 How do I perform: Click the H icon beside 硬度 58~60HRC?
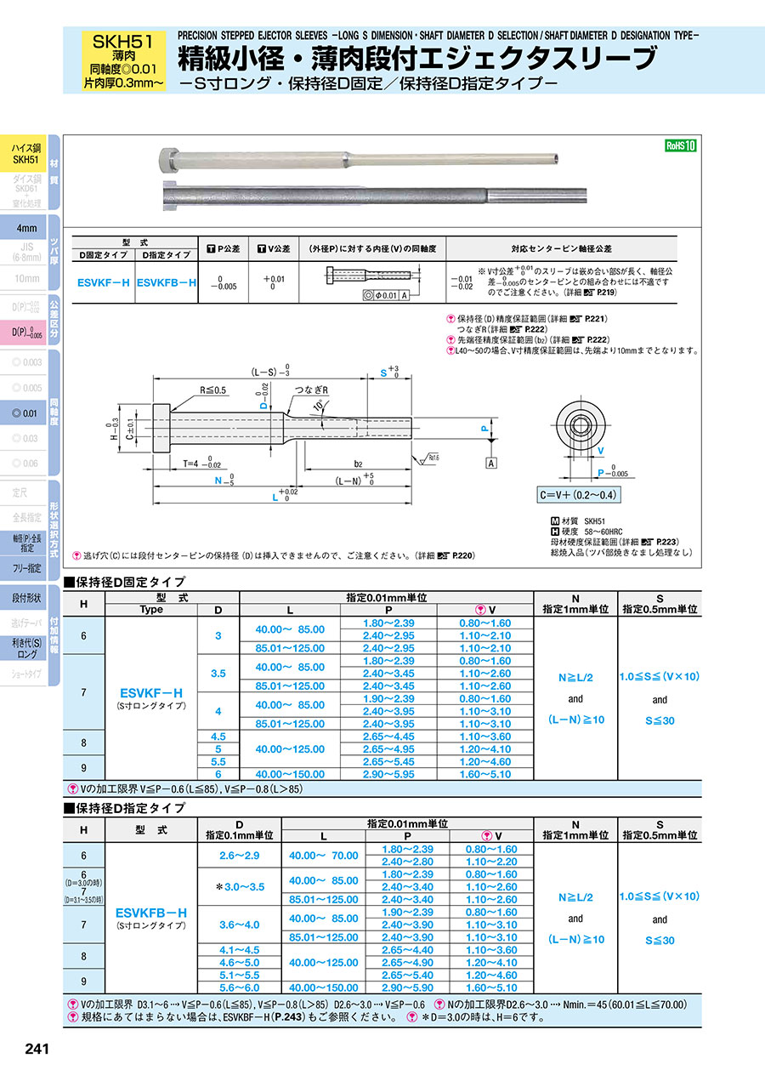pos(554,530)
